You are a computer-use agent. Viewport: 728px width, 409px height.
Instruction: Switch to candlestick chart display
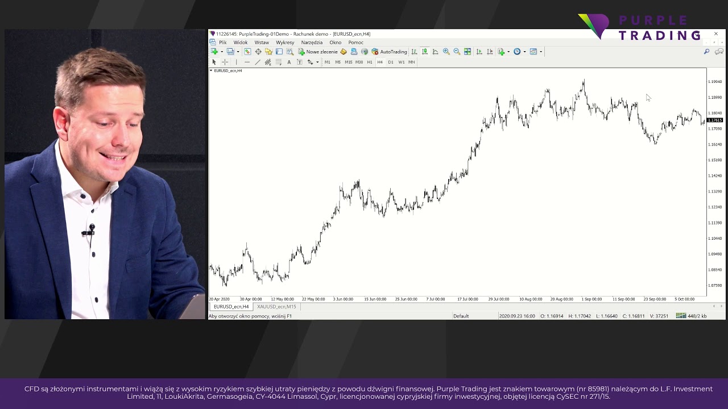(425, 52)
